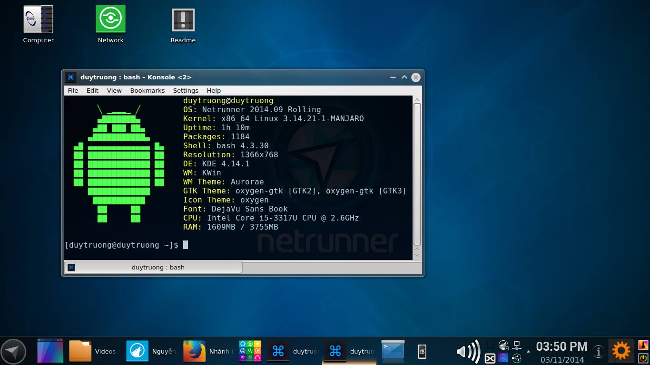The image size is (650, 365).
Task: Open the Netrunner application launcher
Action: (x=13, y=352)
